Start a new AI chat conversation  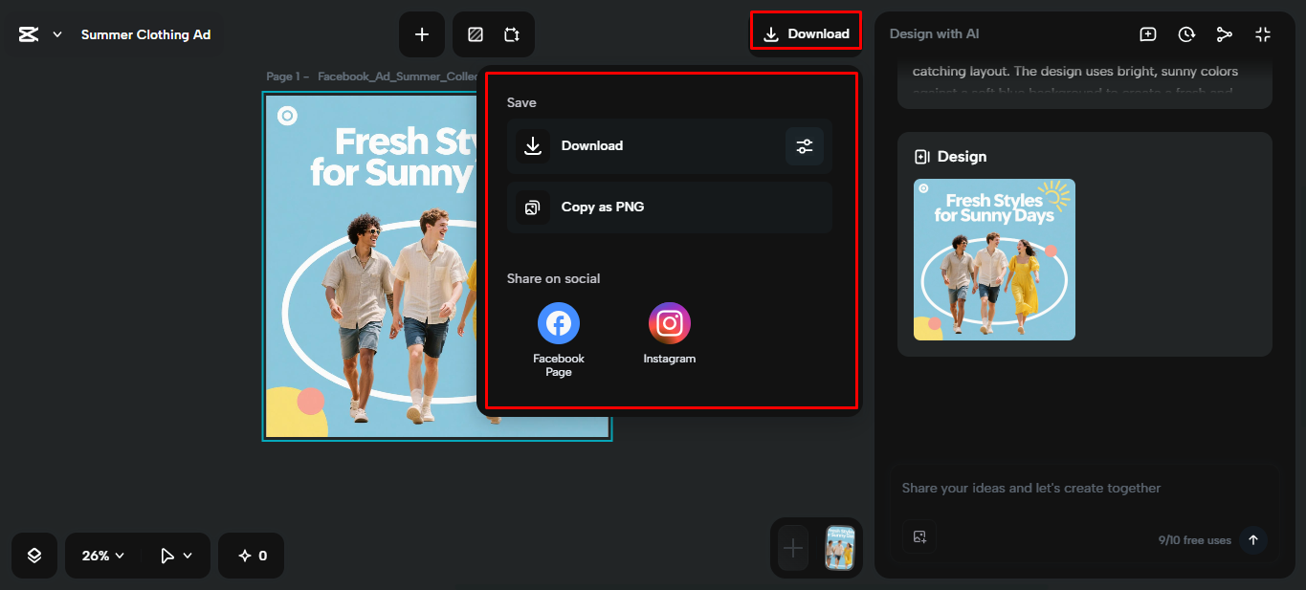[x=1147, y=33]
